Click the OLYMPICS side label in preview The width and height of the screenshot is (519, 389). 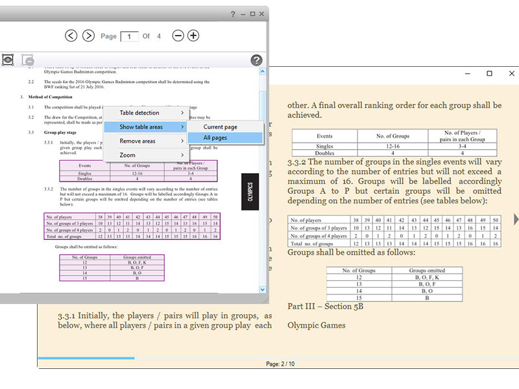pyautogui.click(x=250, y=191)
